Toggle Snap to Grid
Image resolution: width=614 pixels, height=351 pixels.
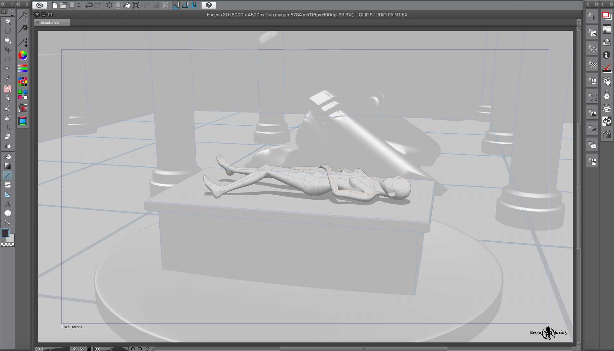click(194, 5)
